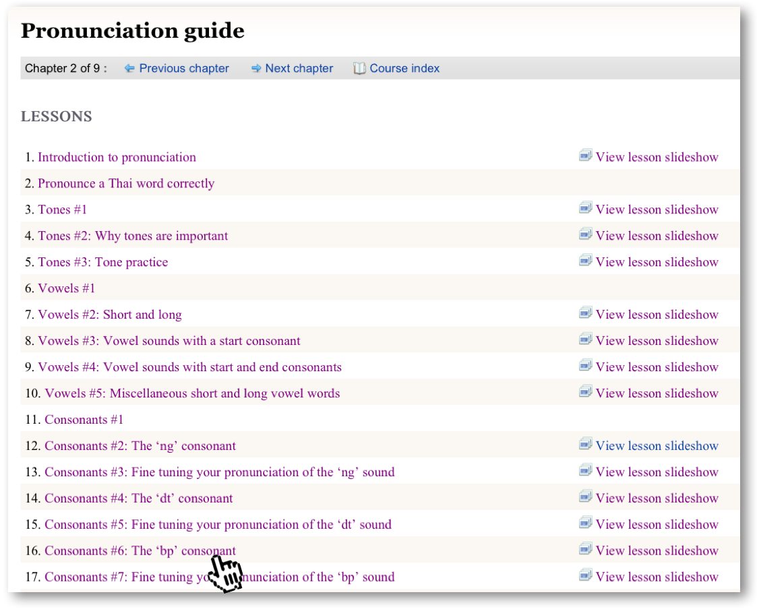757x609 pixels.
Task: Open the Vowels #1 lesson
Action: click(x=67, y=288)
